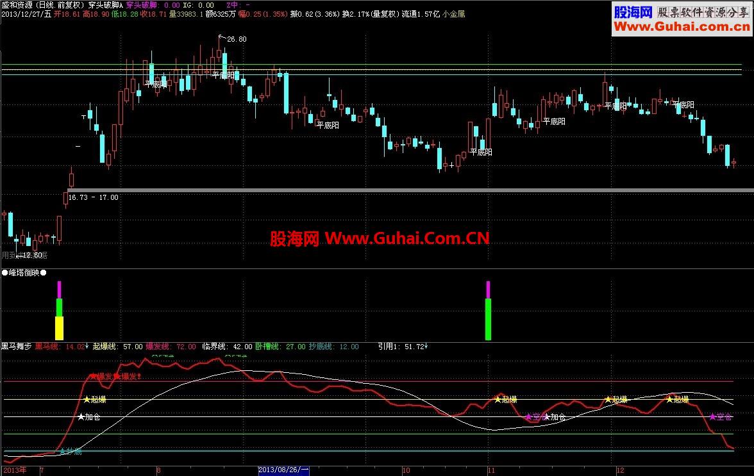754x476 pixels.
Task: Click the date 2013/12/27/五 in the info bar
Action: point(26,14)
